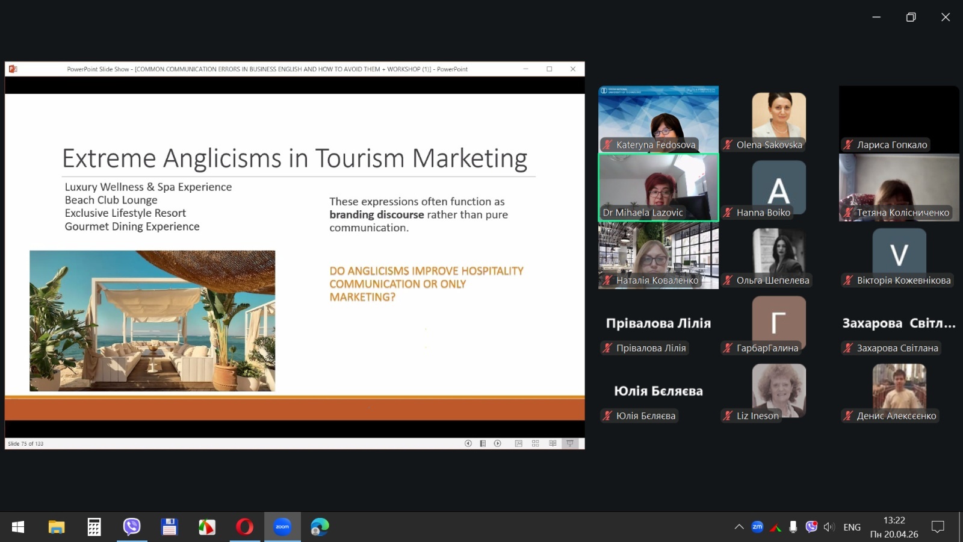Expand hidden system tray icons
Viewport: 963px width, 542px height.
pyautogui.click(x=739, y=527)
